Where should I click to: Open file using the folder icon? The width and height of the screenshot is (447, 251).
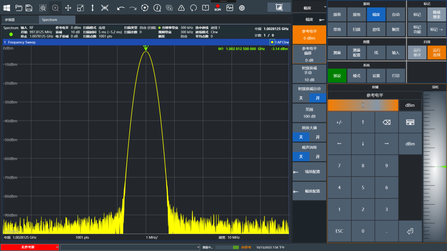(19, 8)
